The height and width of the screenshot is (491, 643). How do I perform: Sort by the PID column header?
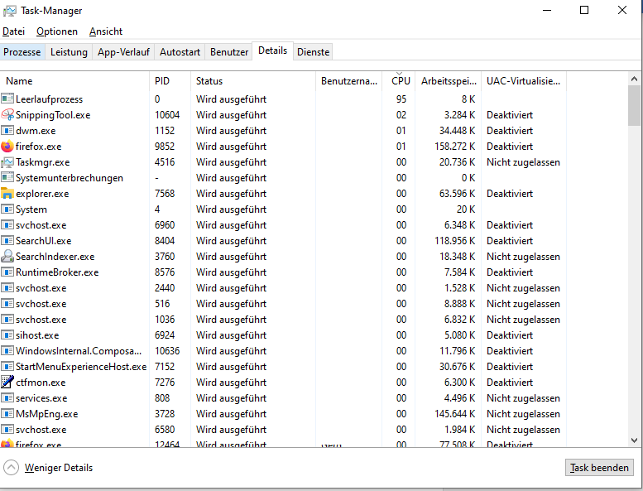[x=170, y=81]
